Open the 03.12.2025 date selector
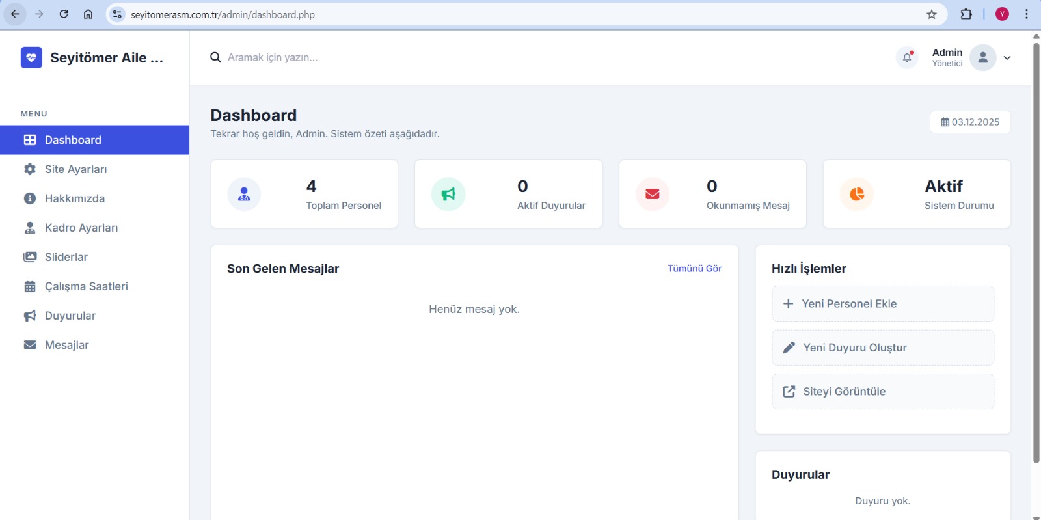 [970, 122]
